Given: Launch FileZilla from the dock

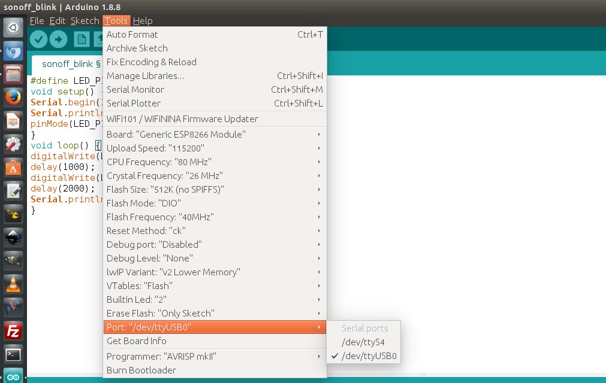Looking at the screenshot, I should tap(13, 331).
